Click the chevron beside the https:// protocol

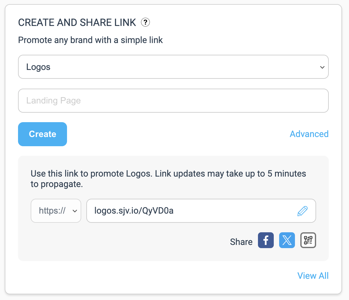(x=75, y=211)
